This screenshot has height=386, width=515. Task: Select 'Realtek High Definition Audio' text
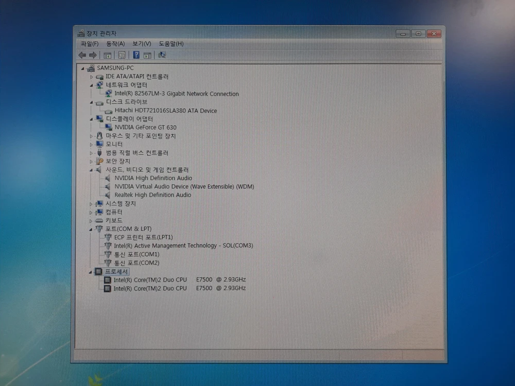click(x=152, y=195)
